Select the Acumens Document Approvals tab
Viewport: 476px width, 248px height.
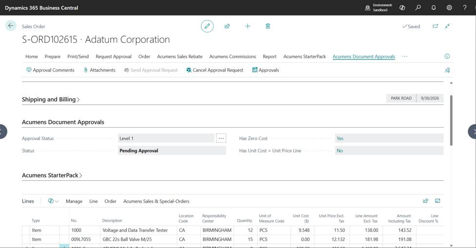click(x=364, y=57)
